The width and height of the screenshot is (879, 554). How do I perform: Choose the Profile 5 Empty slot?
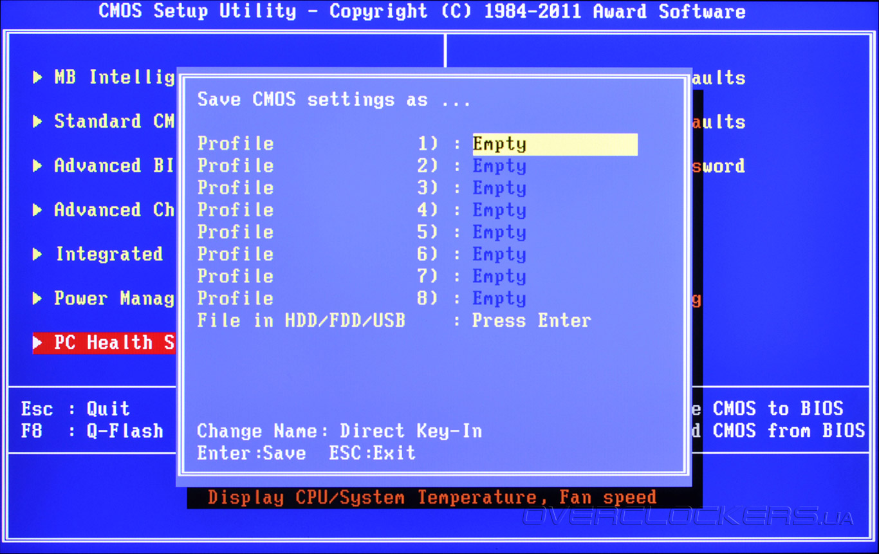tap(499, 232)
